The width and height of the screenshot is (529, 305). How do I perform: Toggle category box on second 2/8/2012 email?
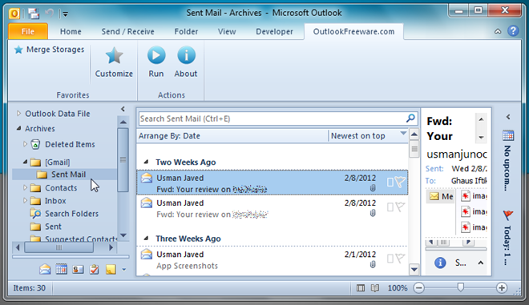[390, 207]
